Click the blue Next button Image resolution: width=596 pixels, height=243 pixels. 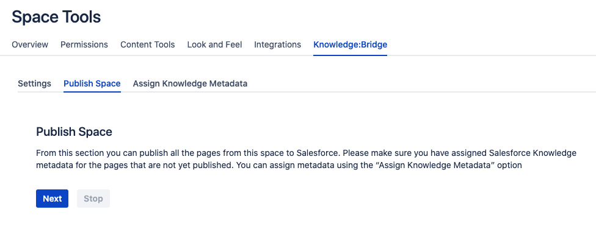tap(52, 199)
